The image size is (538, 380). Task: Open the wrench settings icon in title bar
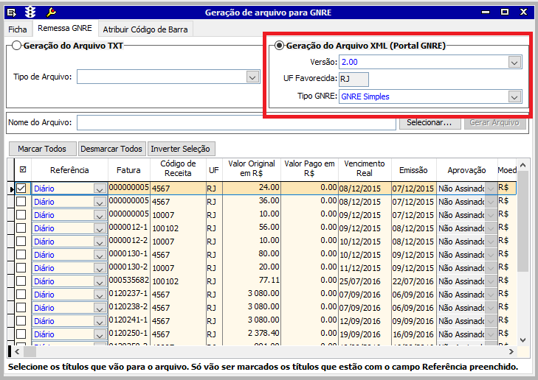point(51,12)
